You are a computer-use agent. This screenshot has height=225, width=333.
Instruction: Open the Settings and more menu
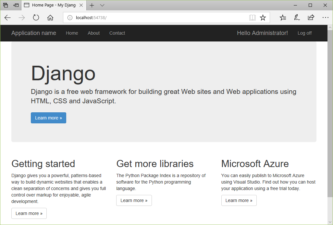pyautogui.click(x=326, y=17)
